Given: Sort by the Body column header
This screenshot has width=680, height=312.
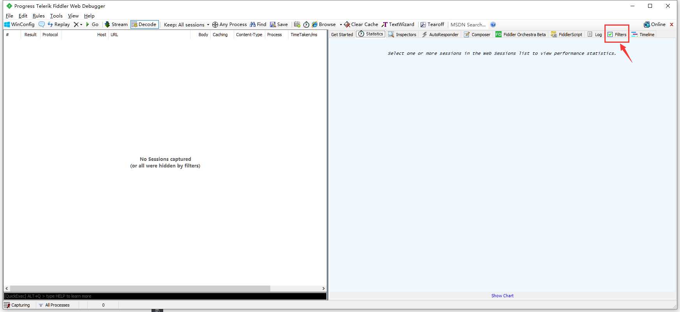Looking at the screenshot, I should 201,35.
